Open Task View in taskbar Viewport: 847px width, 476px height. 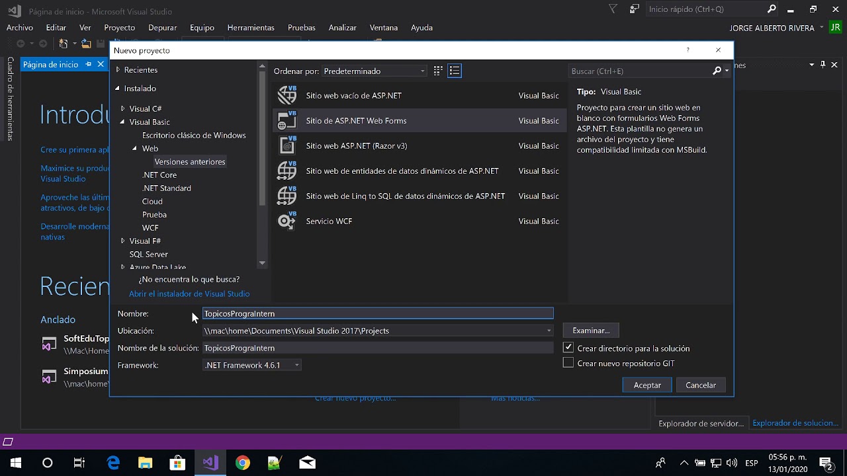(x=79, y=463)
